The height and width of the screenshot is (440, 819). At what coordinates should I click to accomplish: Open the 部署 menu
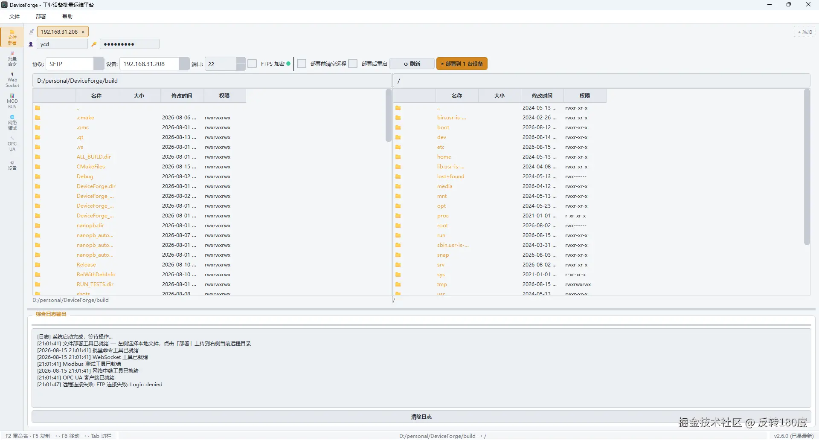(41, 16)
